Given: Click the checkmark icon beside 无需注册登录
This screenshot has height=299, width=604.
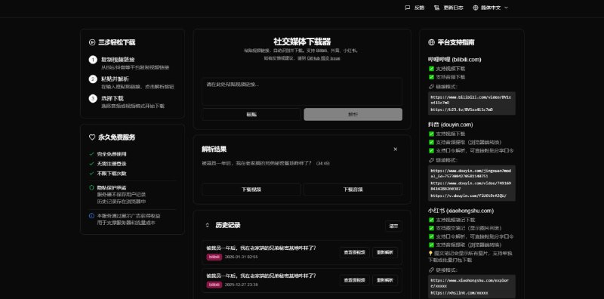Looking at the screenshot, I should point(91,164).
